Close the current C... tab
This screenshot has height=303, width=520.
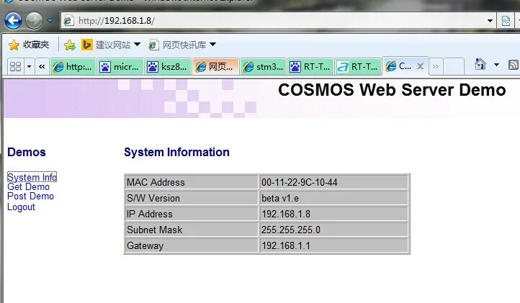coord(420,66)
